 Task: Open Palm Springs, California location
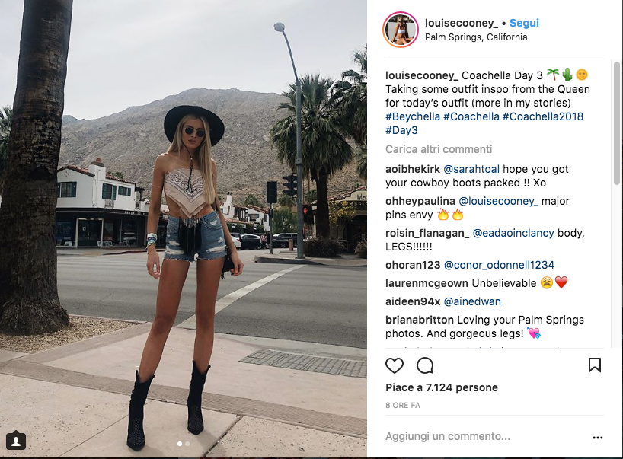pyautogui.click(x=476, y=37)
